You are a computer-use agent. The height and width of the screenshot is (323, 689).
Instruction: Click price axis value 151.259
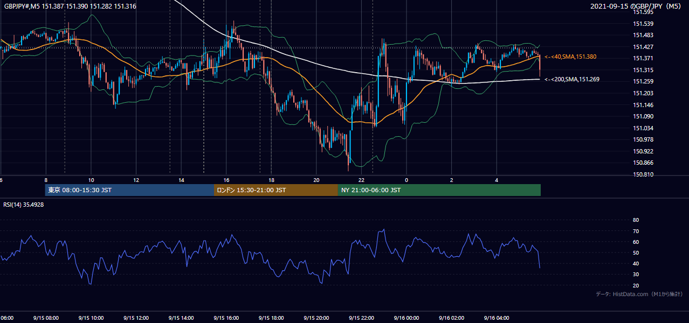pos(643,82)
